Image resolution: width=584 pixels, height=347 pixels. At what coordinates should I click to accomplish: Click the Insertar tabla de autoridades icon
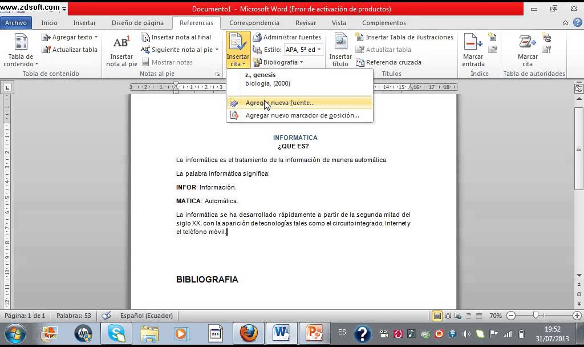[x=547, y=37]
